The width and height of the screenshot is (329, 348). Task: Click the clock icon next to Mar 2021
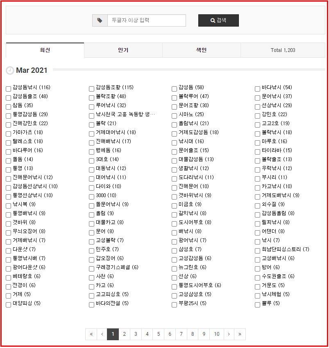click(x=10, y=71)
